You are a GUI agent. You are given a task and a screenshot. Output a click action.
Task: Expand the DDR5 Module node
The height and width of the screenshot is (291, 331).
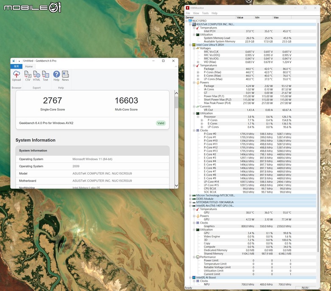click(x=191, y=199)
